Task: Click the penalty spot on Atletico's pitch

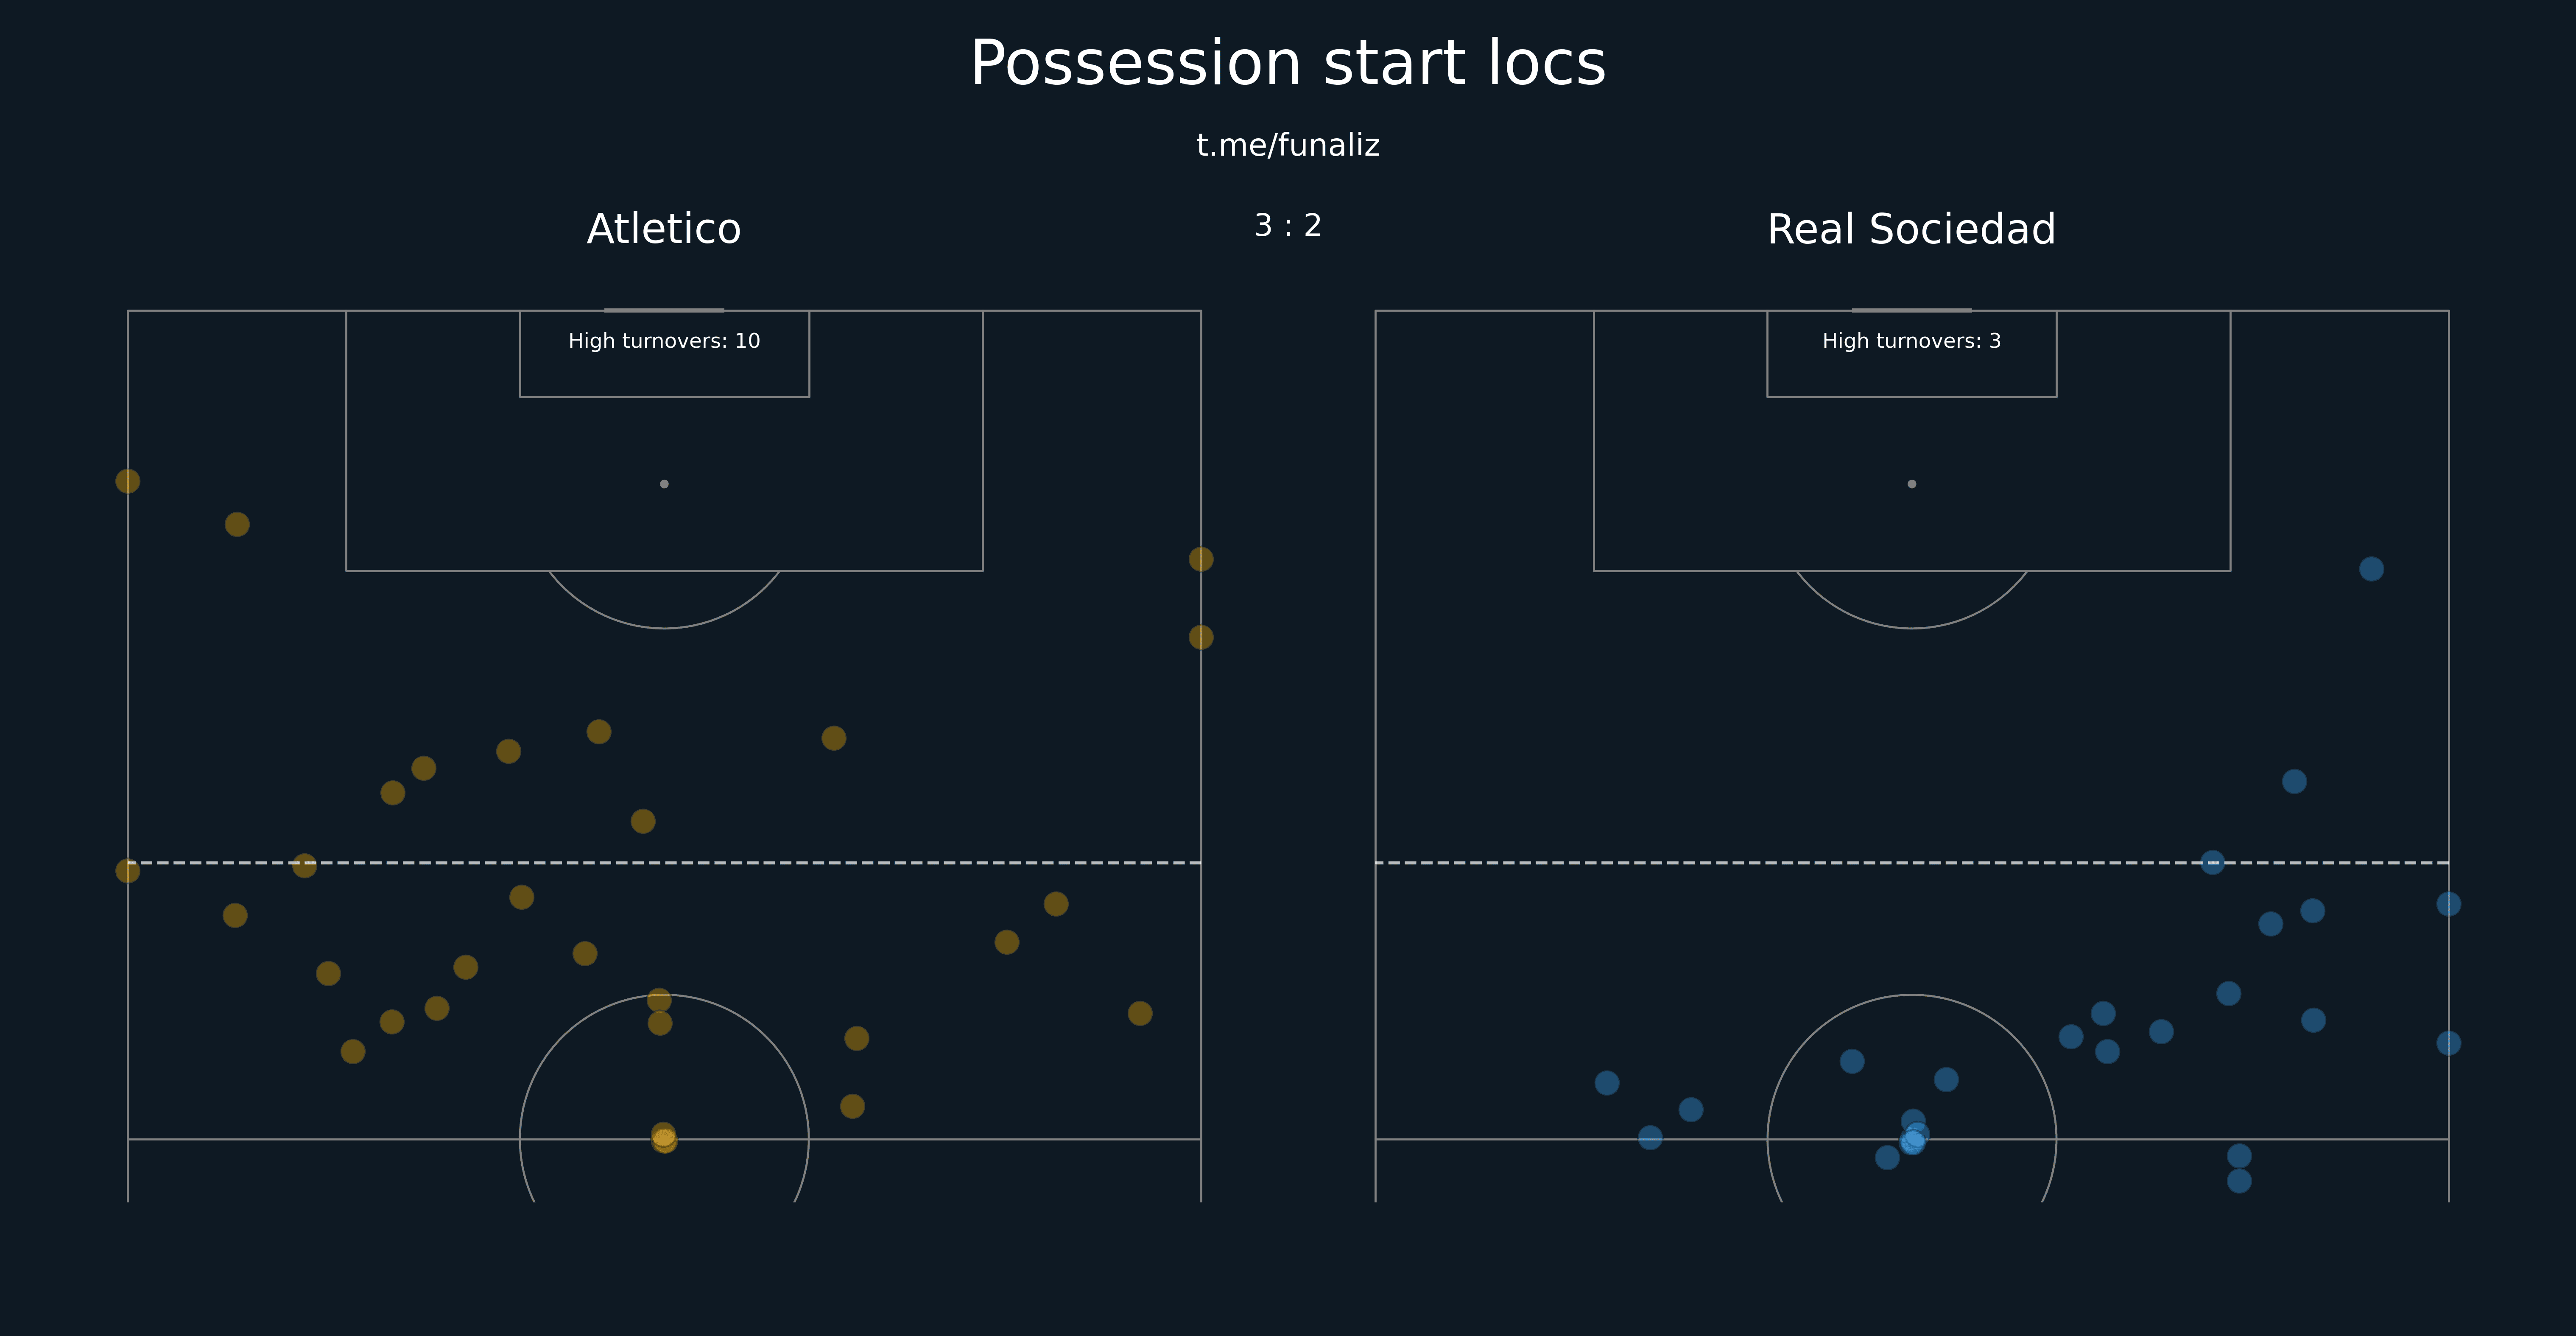Action: 664,484
